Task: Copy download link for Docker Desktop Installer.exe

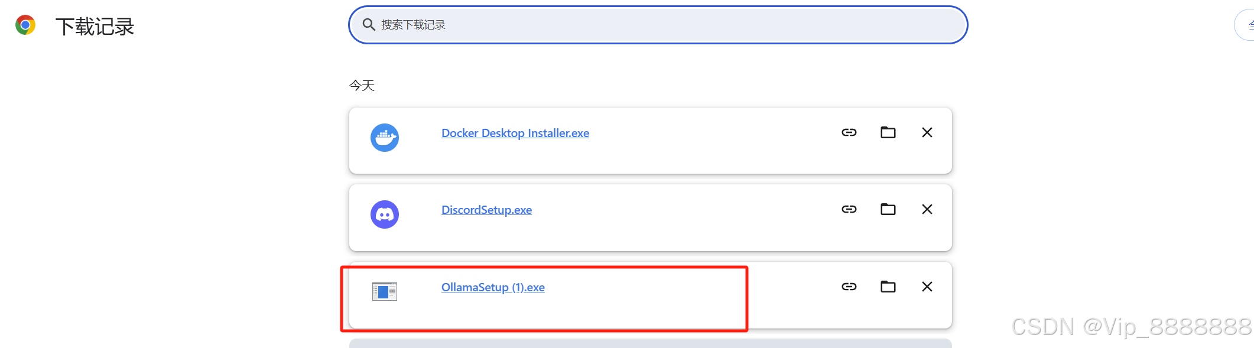Action: (x=849, y=132)
